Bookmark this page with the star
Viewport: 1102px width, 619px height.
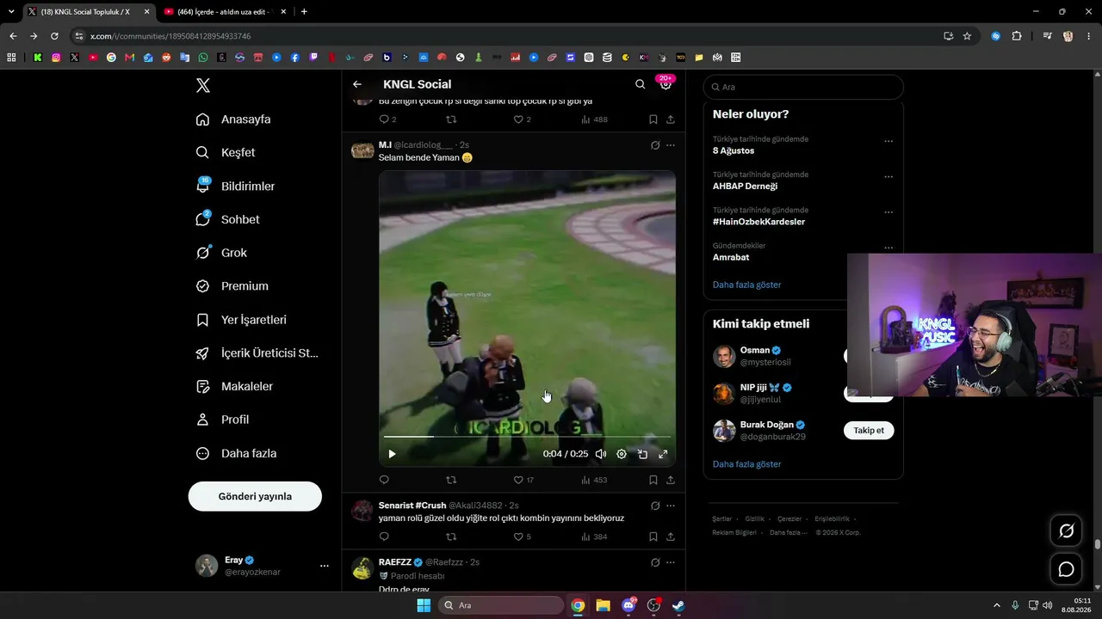pos(967,36)
